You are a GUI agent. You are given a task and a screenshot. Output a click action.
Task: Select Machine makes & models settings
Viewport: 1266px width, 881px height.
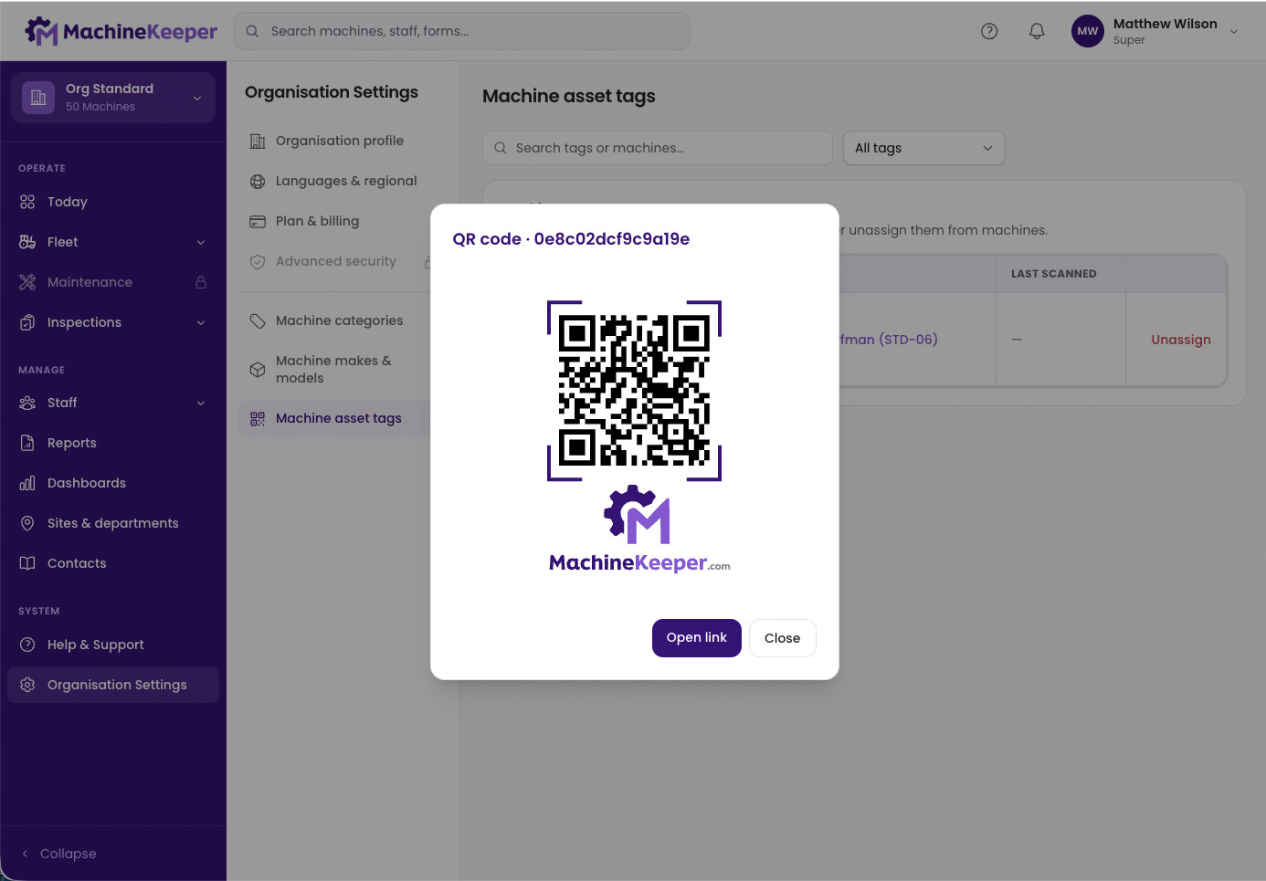click(x=333, y=370)
